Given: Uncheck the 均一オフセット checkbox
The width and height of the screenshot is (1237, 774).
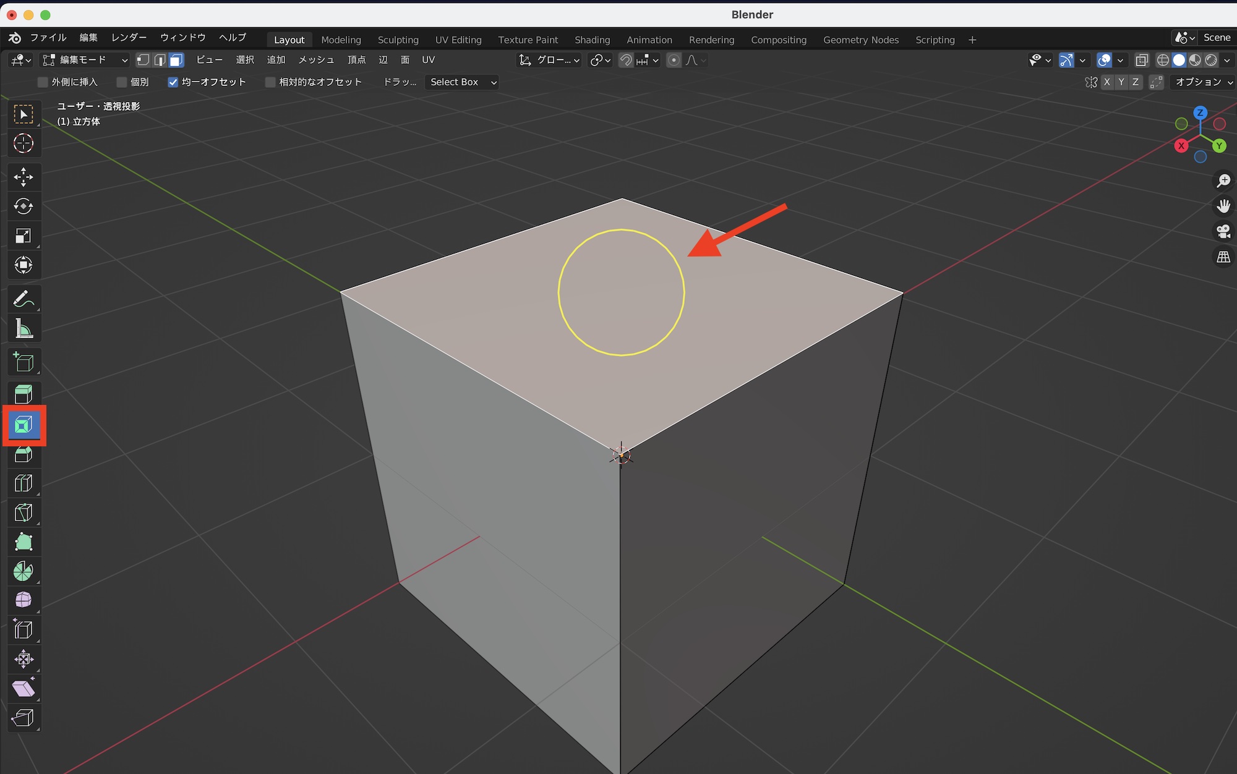Looking at the screenshot, I should point(173,82).
